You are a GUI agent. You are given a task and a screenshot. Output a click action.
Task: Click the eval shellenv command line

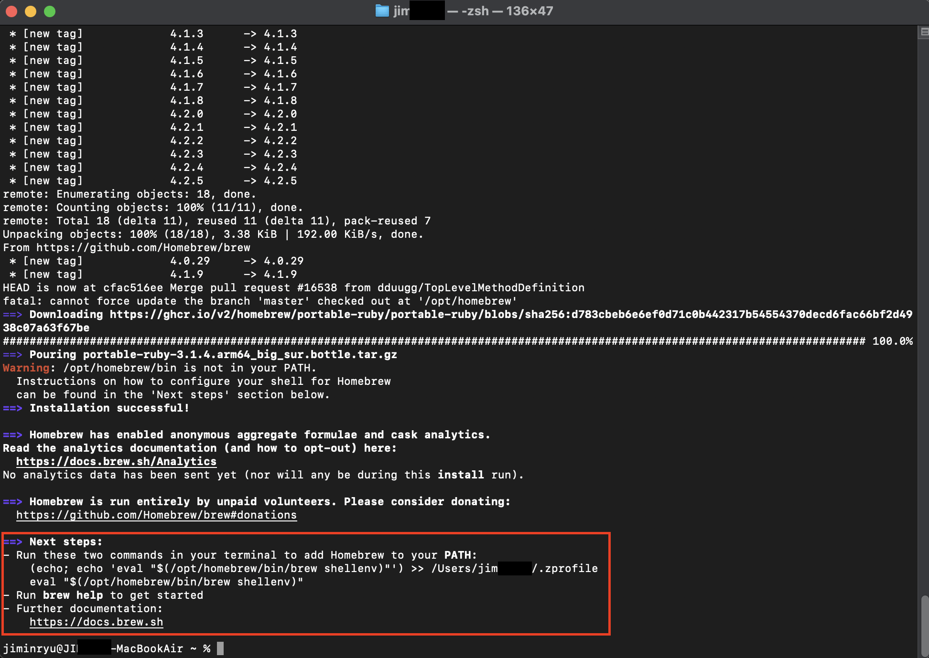pos(166,582)
